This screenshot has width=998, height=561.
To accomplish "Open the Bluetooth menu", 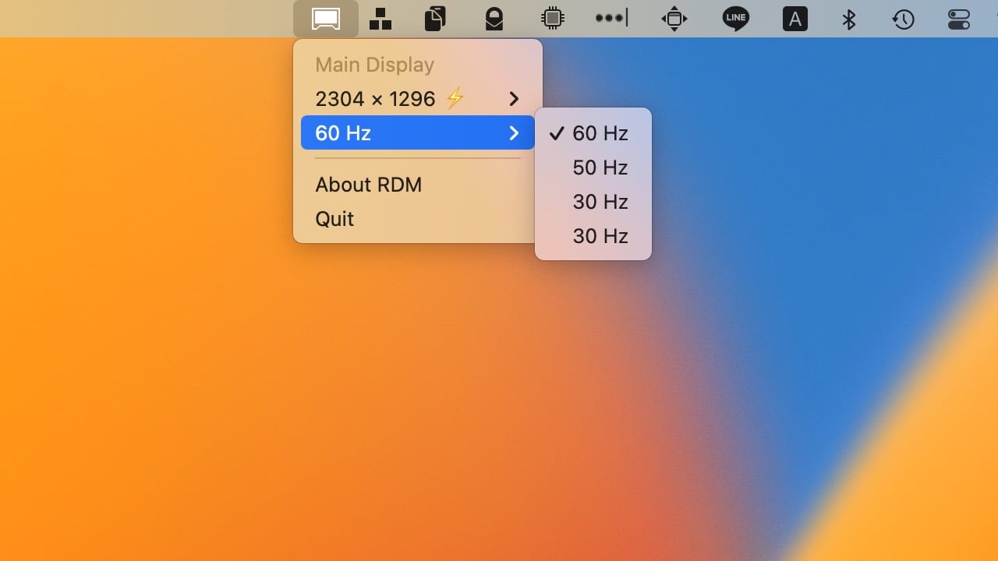I will point(849,19).
